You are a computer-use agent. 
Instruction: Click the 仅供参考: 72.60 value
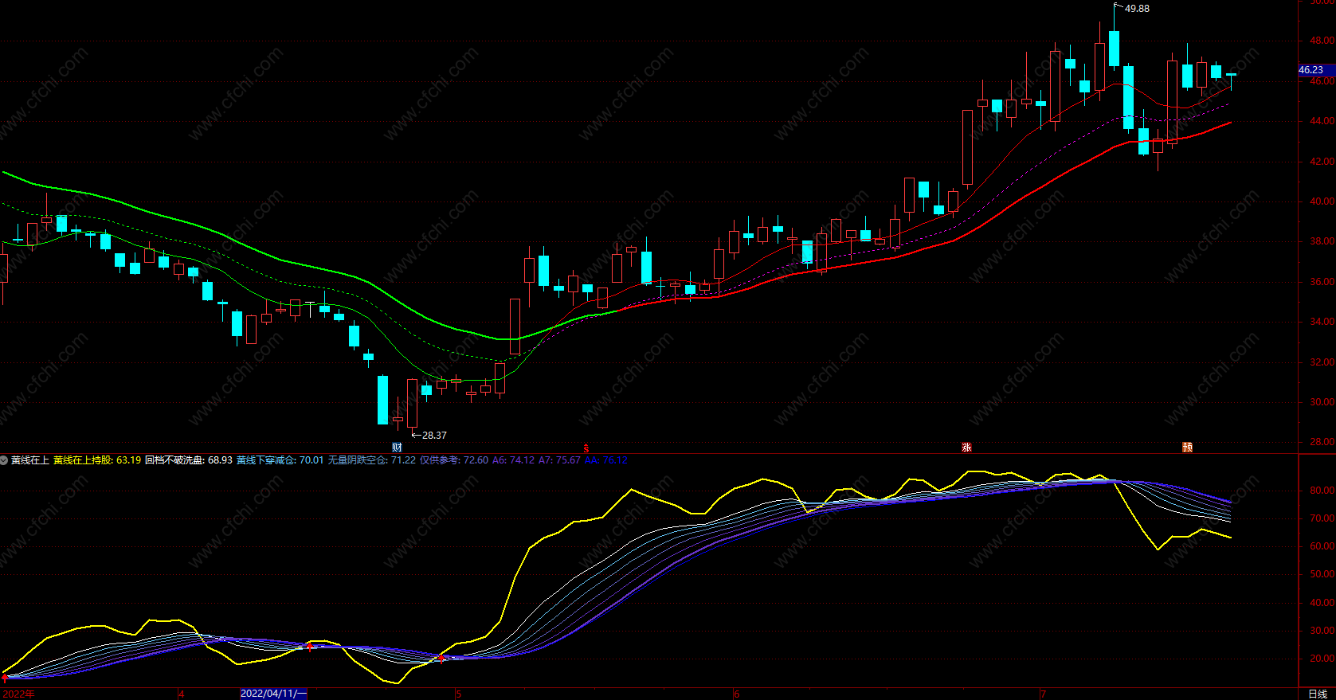click(454, 460)
